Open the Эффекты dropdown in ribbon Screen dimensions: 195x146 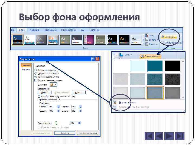click(152, 44)
